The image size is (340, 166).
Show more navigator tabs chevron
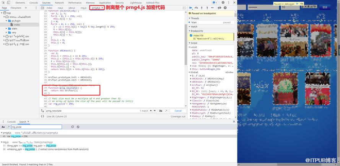(x=26, y=8)
